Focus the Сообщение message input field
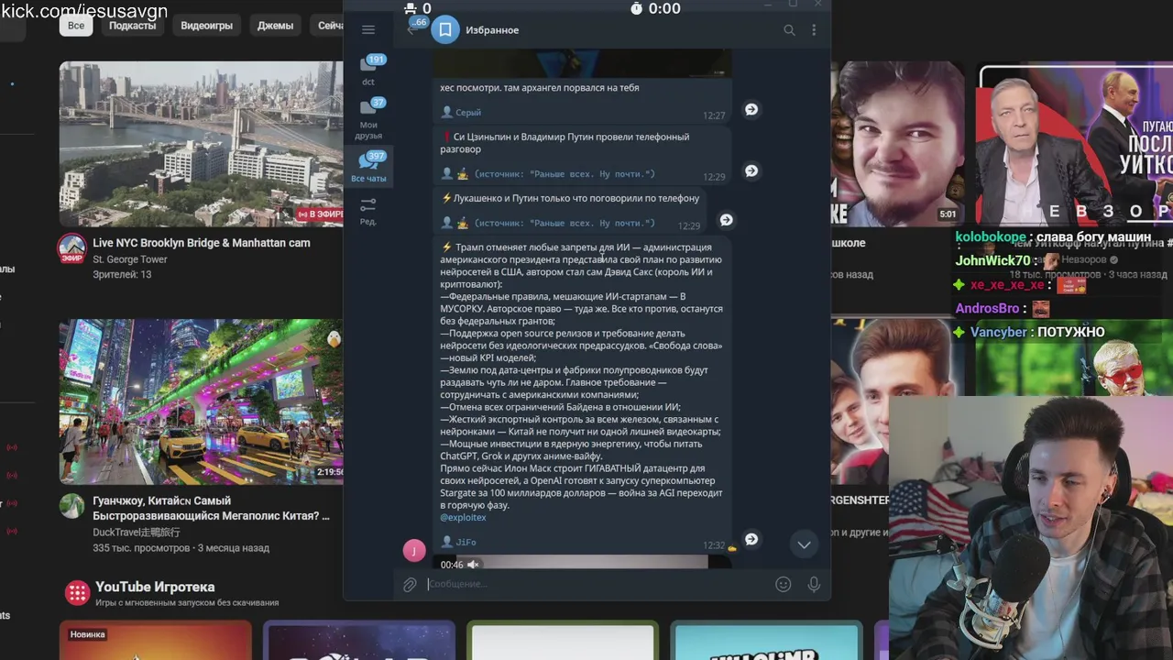The height and width of the screenshot is (660, 1173). point(596,584)
